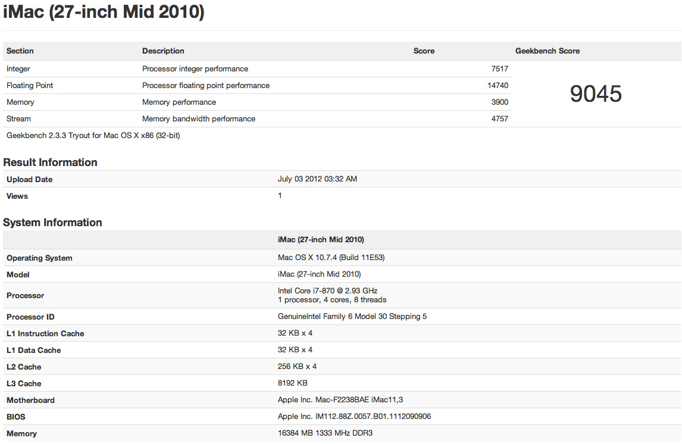Click L1 Data Cache value 32 KB x 4

pyautogui.click(x=295, y=349)
